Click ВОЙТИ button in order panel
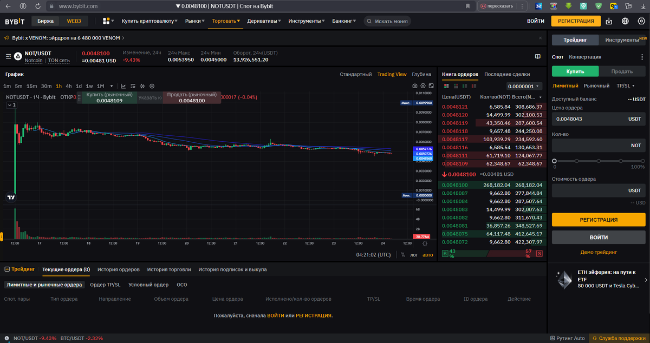Screen dimensions: 650x343 point(599,238)
